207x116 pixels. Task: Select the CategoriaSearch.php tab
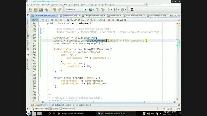coord(93,16)
